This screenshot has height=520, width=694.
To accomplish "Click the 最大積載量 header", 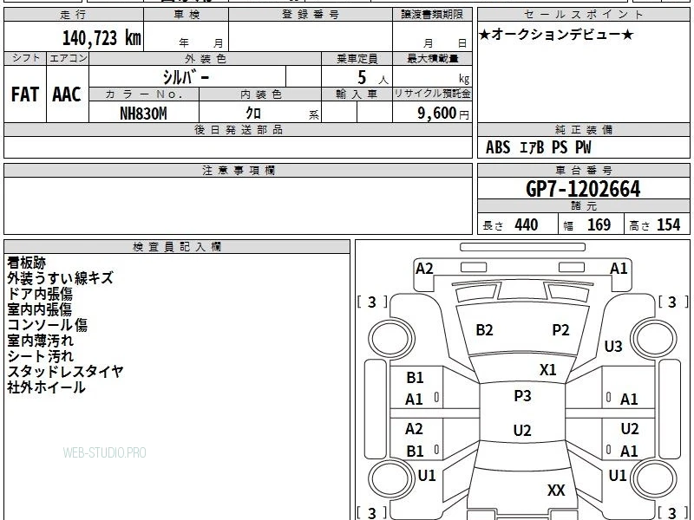I will coord(432,59).
